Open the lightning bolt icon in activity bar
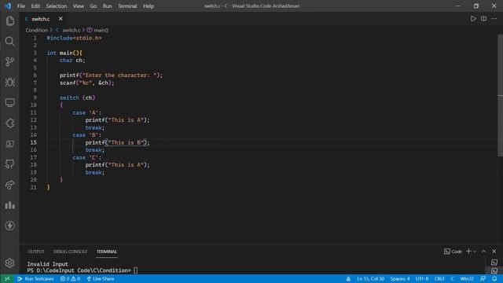The image size is (503, 283). tap(9, 226)
